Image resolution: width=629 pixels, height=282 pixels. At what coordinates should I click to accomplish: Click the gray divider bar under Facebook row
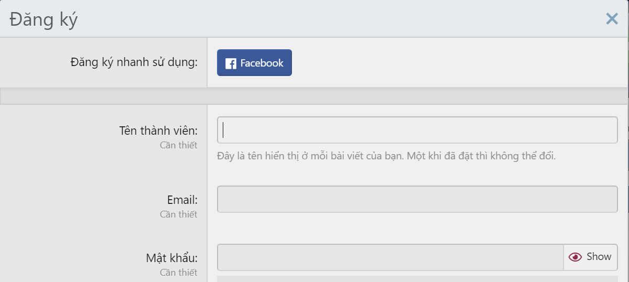314,96
